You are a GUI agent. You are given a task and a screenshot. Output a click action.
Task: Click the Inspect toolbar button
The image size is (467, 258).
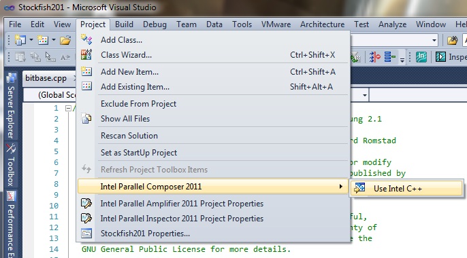(451, 57)
